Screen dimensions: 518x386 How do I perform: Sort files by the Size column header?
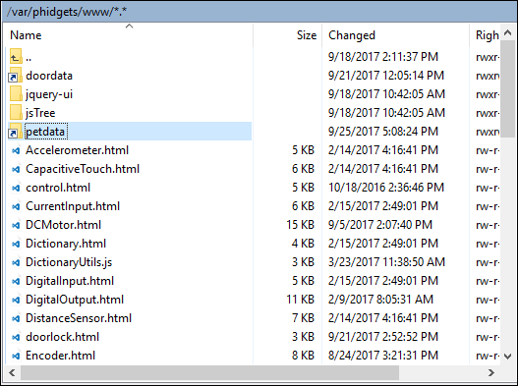[x=288, y=35]
